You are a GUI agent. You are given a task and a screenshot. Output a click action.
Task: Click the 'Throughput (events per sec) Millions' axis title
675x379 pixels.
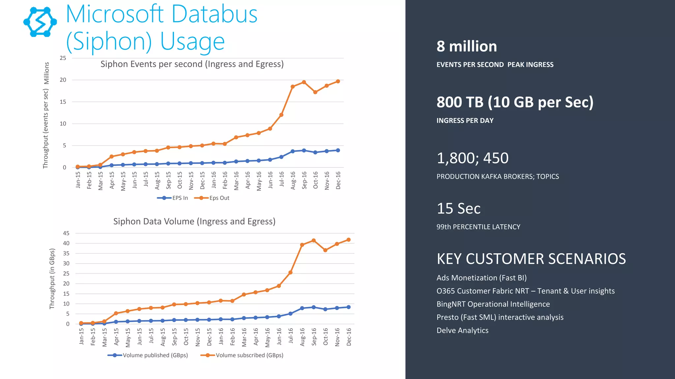(x=46, y=115)
